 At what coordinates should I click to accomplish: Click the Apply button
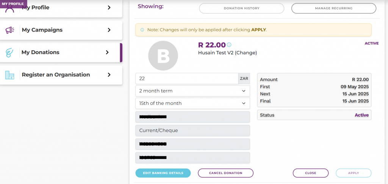coord(354,173)
